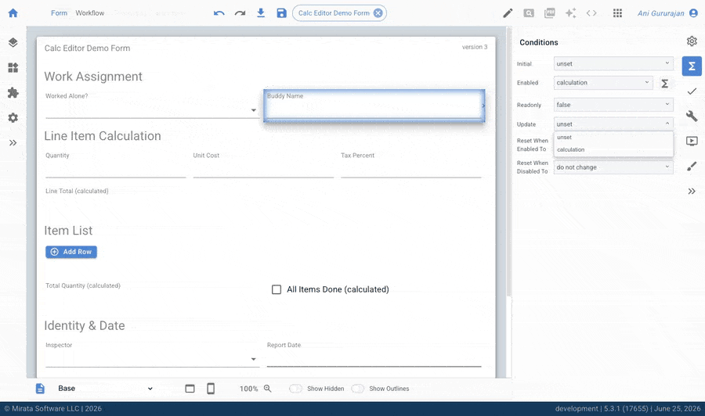
Task: Open the Inspector dropdown
Action: [x=152, y=359]
